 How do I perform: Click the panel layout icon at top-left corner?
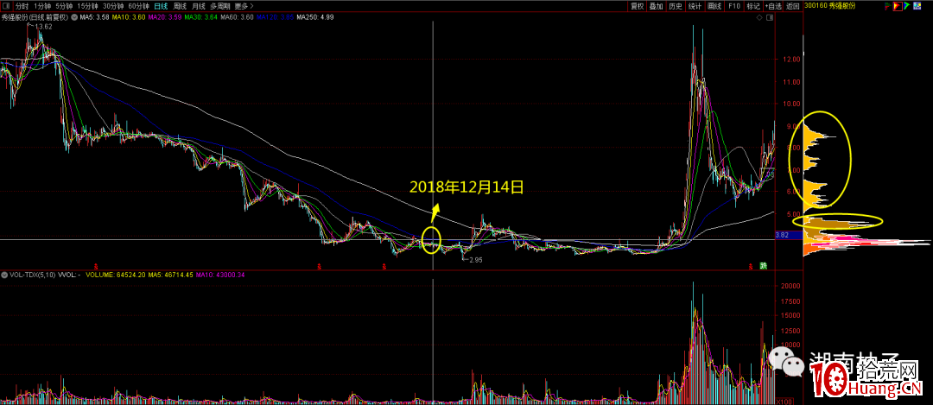tap(6, 6)
